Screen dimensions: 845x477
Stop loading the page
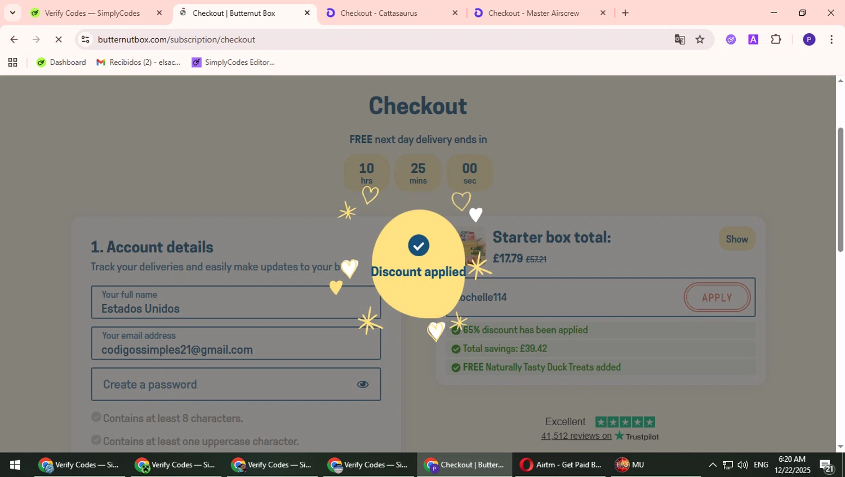pos(59,39)
